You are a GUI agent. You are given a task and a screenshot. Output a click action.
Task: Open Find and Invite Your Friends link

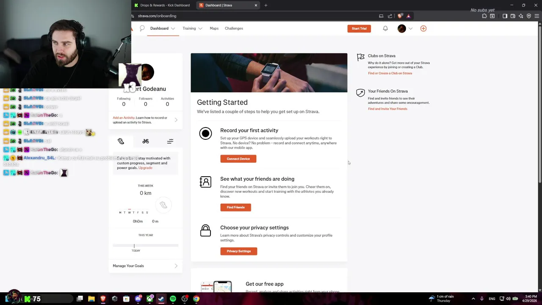(387, 109)
